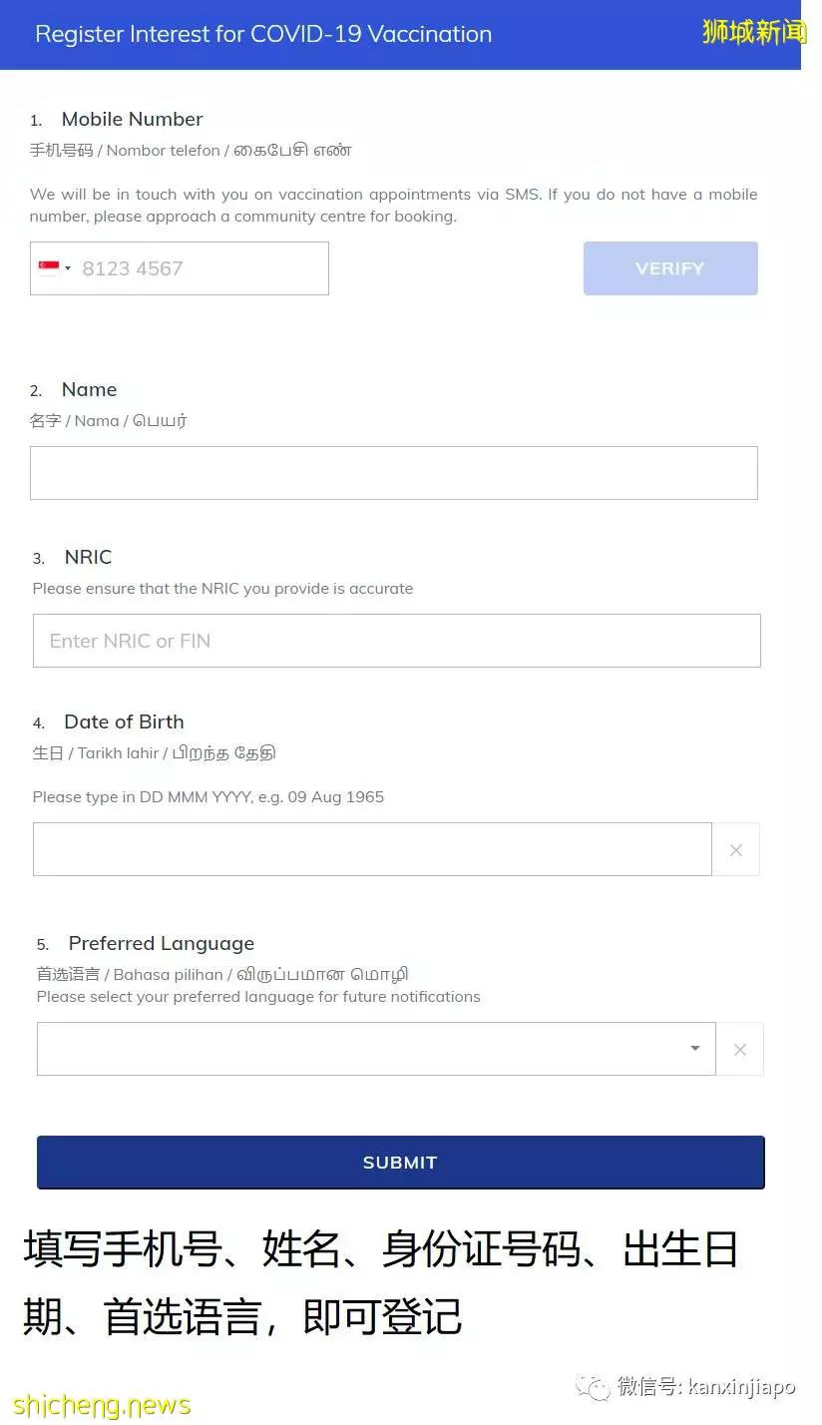Open the Preferred Language dropdown
The width and height of the screenshot is (822, 1425).
(376, 1049)
